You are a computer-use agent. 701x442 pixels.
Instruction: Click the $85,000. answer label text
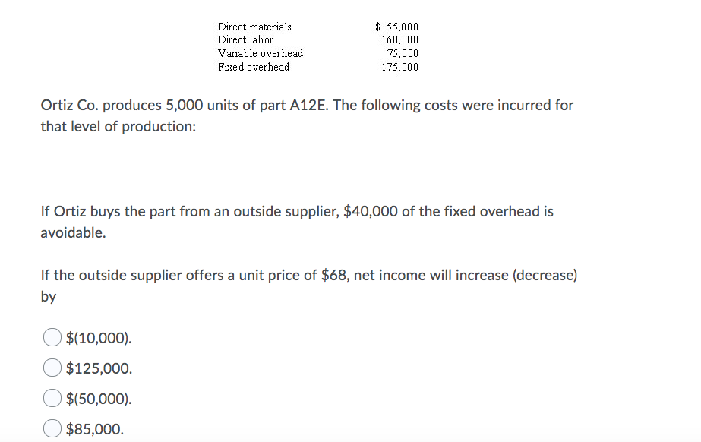click(x=95, y=429)
